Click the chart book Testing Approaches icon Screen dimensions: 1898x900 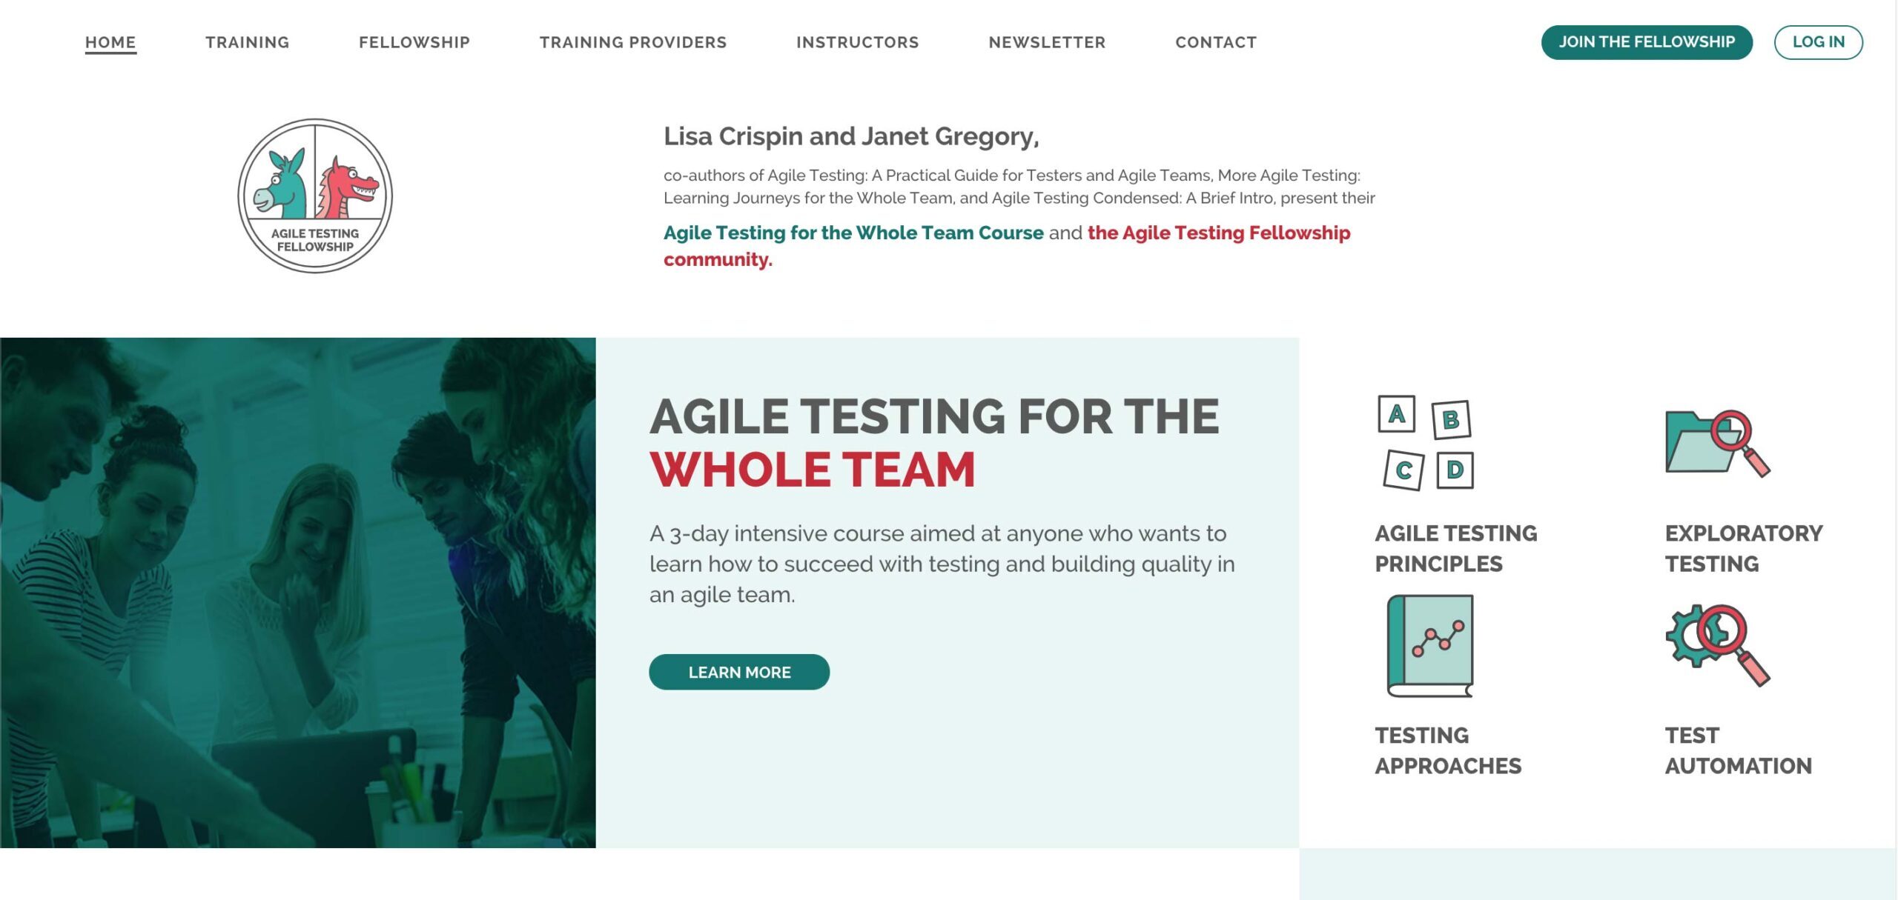(x=1430, y=645)
